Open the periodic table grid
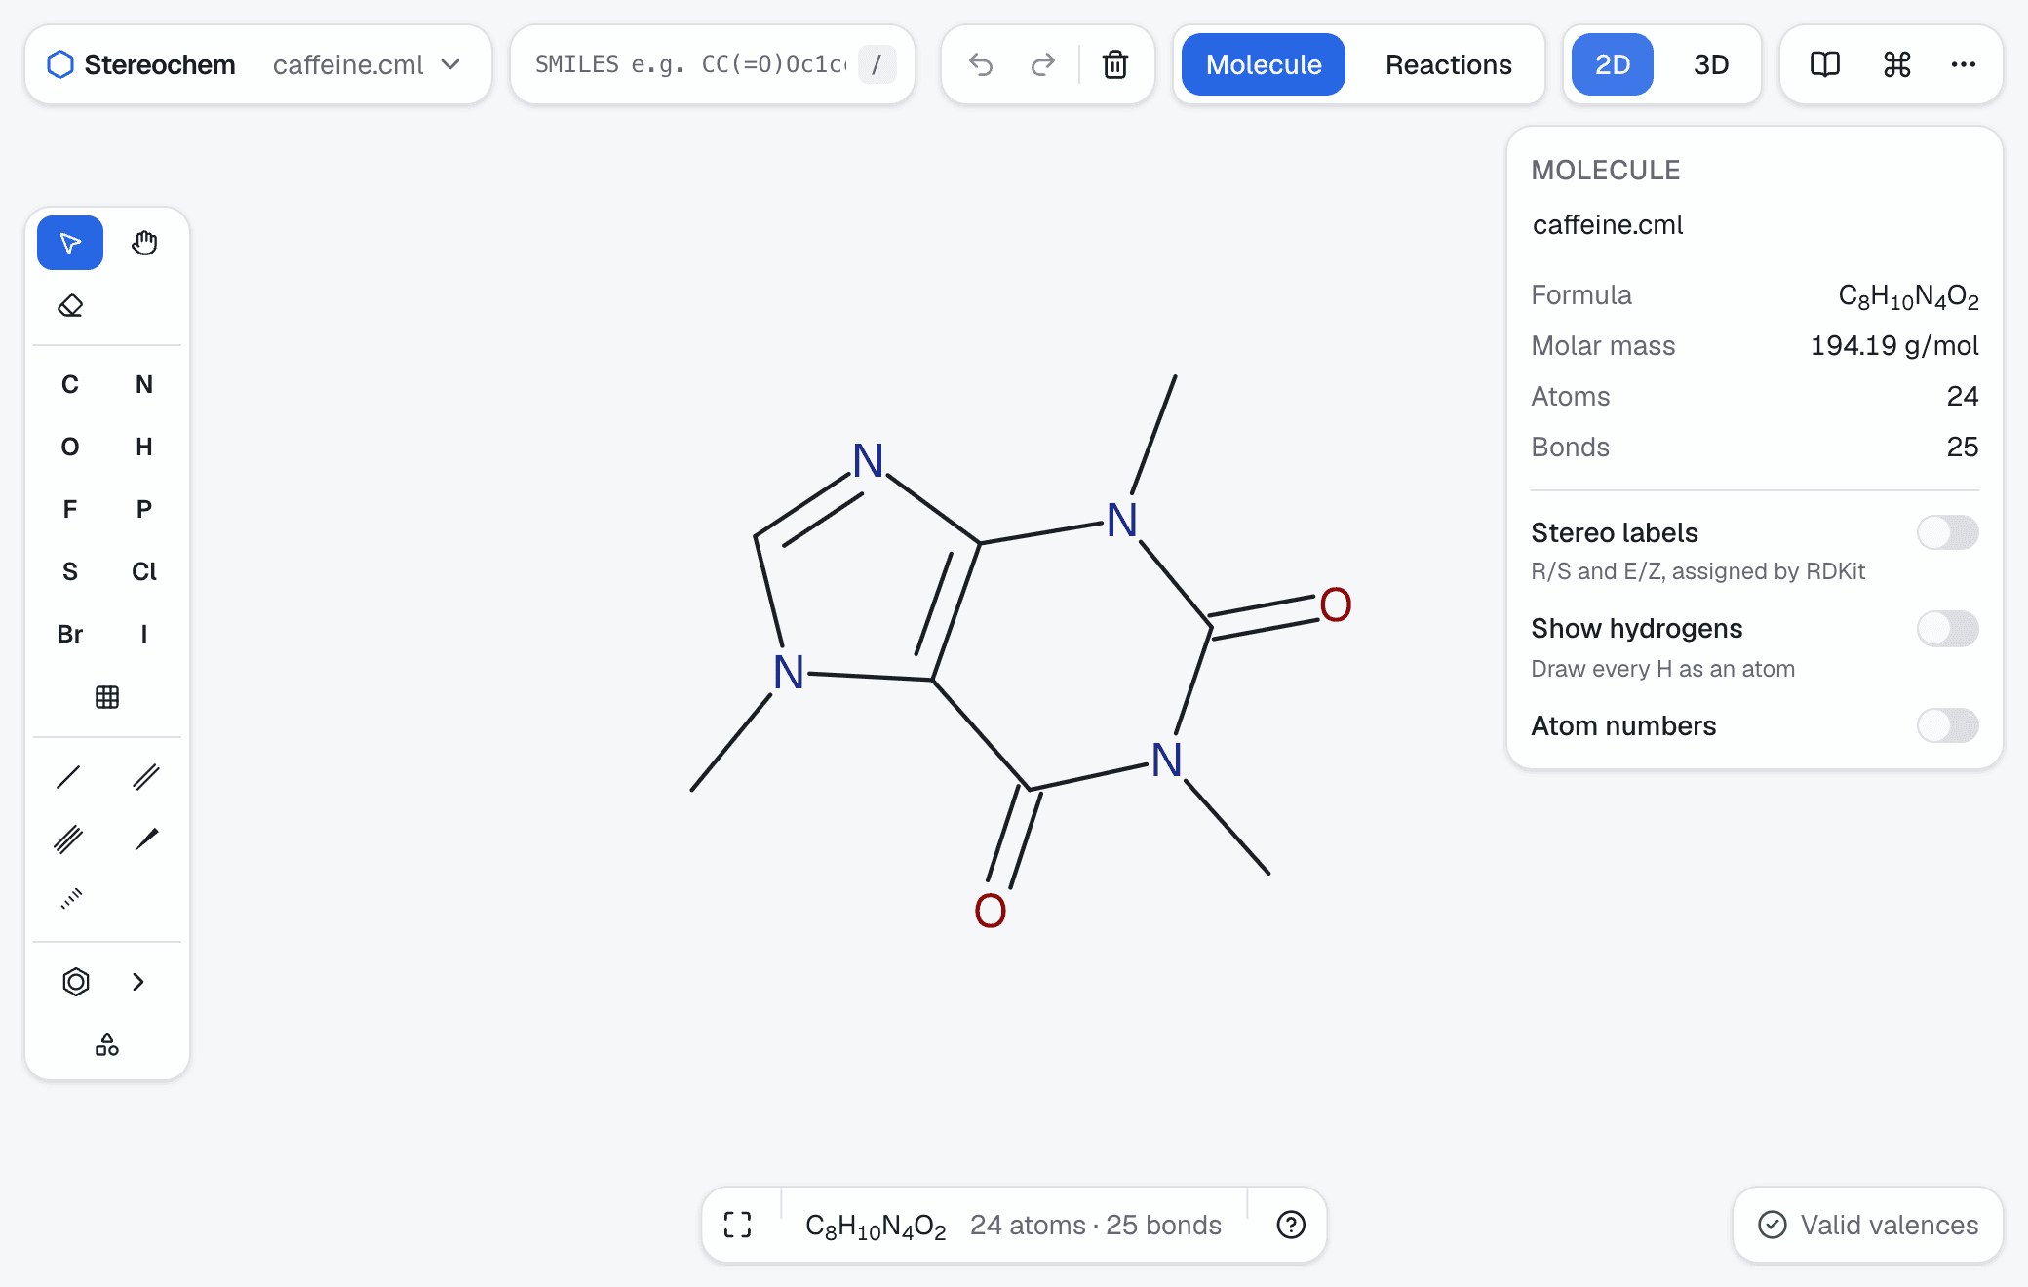Viewport: 2028px width, 1287px height. (x=107, y=697)
